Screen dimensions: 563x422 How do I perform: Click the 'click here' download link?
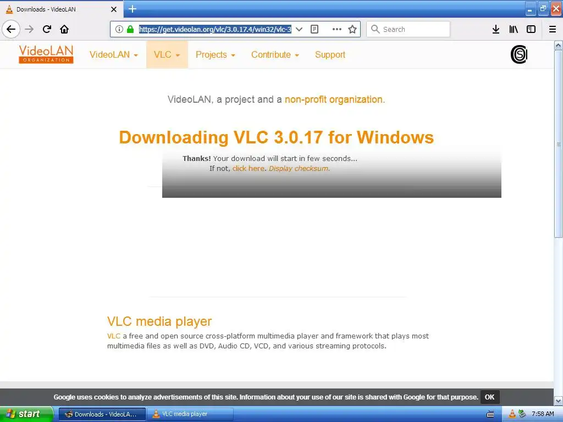point(249,168)
